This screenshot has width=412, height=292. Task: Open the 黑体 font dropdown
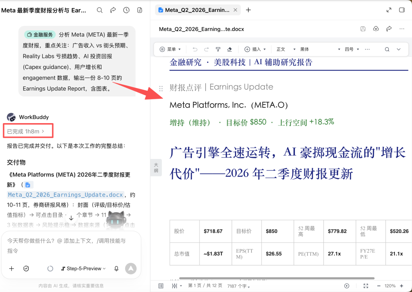click(x=320, y=50)
